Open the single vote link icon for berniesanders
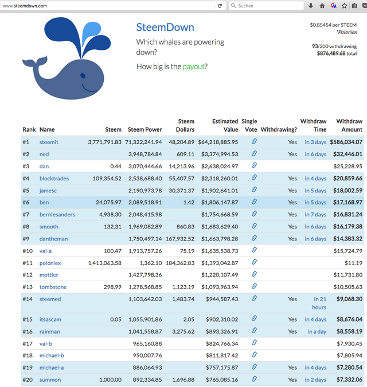 point(254,214)
